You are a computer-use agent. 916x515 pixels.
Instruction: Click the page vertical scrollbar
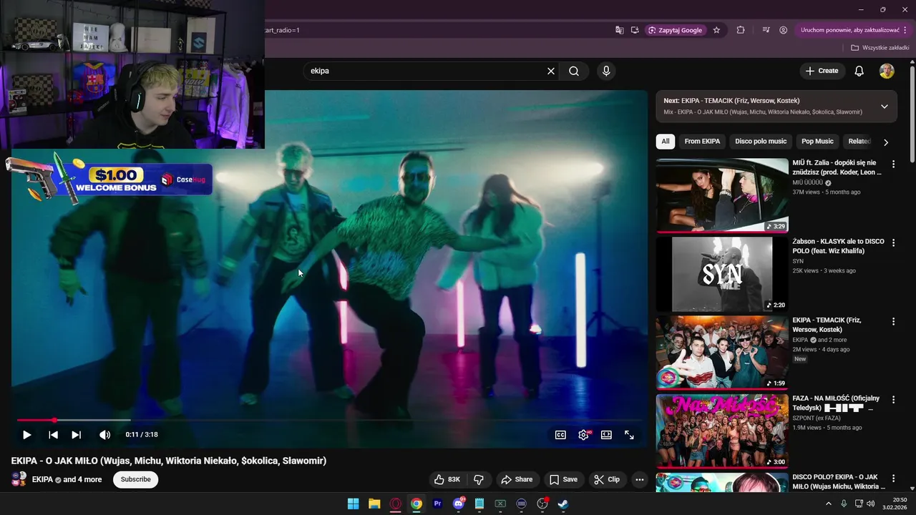[912, 114]
